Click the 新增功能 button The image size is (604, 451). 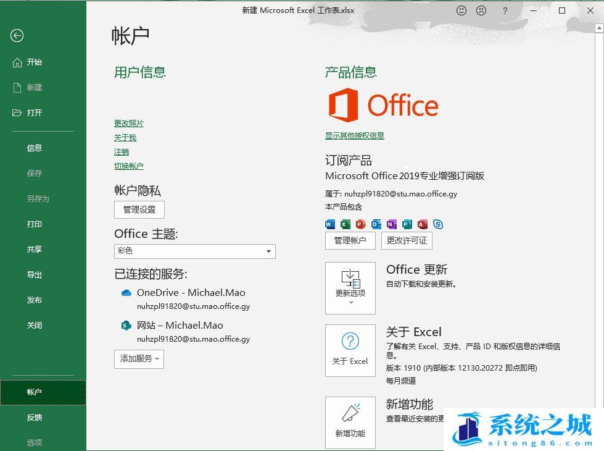pos(350,423)
